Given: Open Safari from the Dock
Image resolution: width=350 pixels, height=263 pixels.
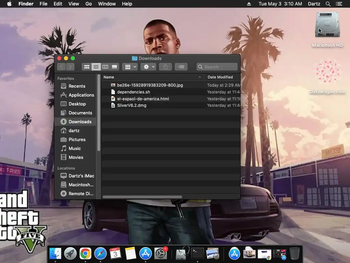Looking at the screenshot, I should tap(100, 254).
